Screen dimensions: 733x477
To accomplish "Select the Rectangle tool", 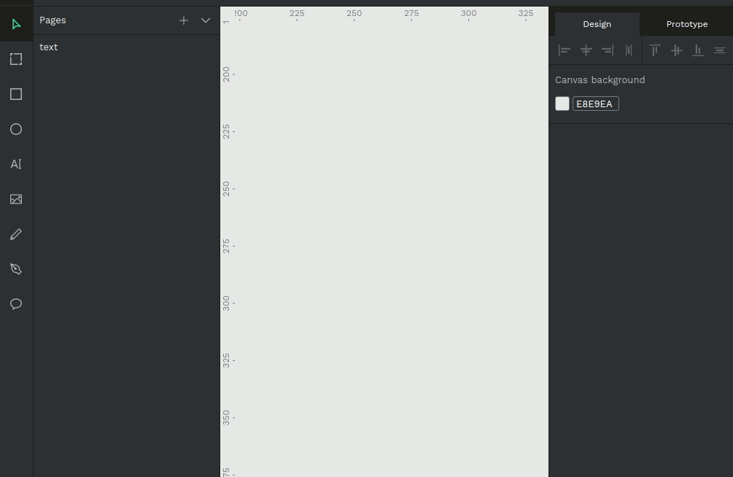I will (16, 94).
